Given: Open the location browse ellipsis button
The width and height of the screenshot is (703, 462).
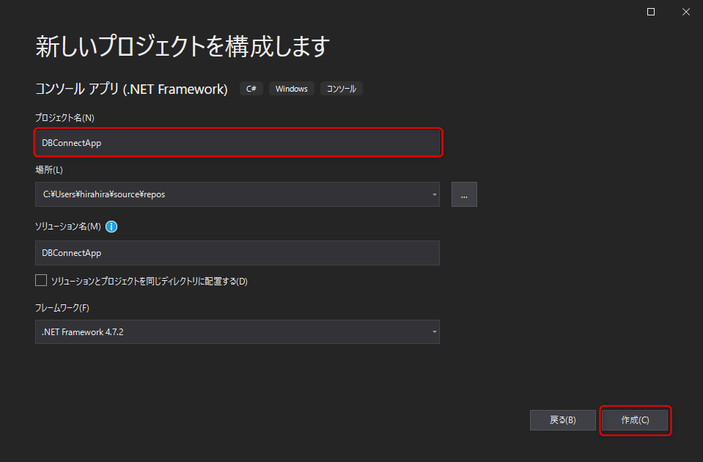Looking at the screenshot, I should (464, 194).
